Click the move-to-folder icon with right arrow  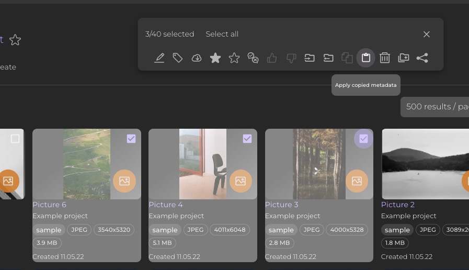click(x=310, y=58)
